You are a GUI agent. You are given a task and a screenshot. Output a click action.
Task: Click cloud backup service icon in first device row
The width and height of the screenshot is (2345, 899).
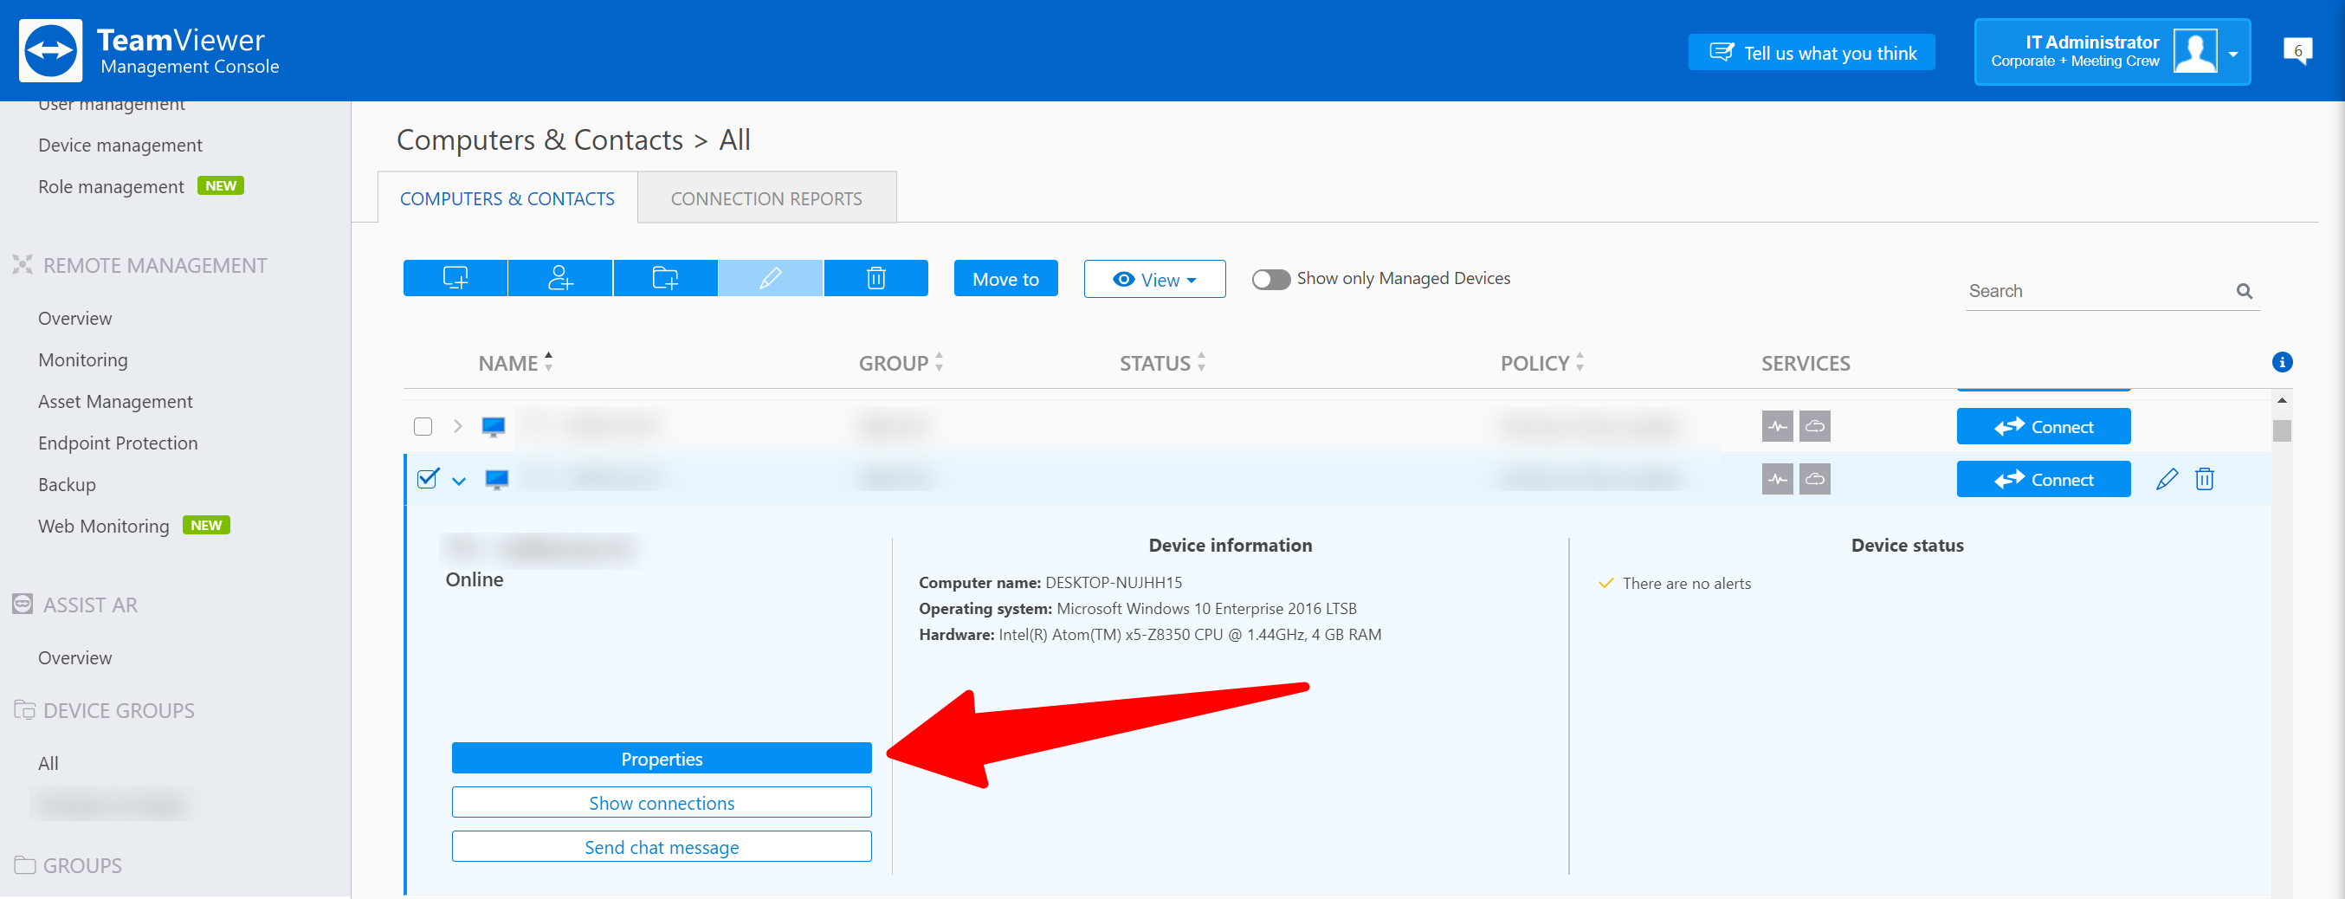point(1814,426)
